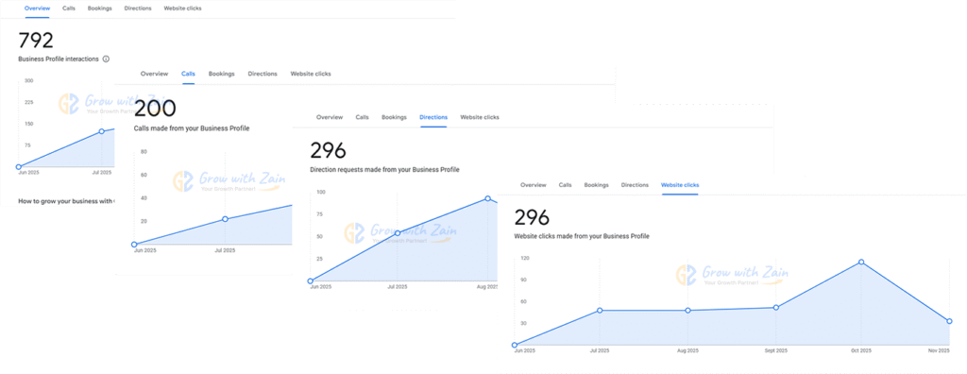Select the active Directions tab in Directions panel
The image size is (967, 374).
click(x=433, y=117)
